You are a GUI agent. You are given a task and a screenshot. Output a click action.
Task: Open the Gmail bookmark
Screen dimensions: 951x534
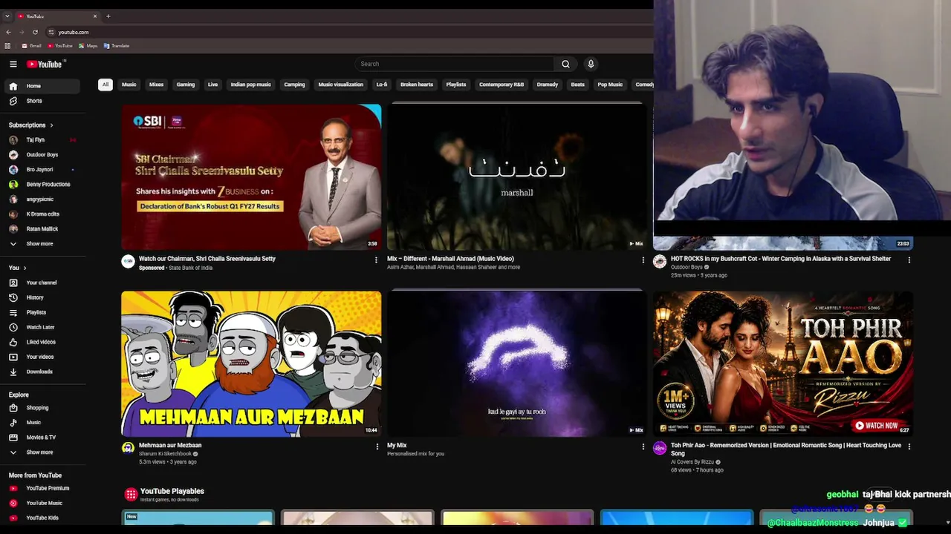pyautogui.click(x=32, y=46)
